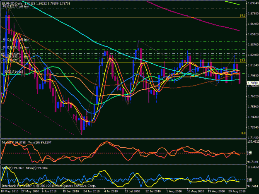Click the 1.79680 price axis label
Image resolution: width=259 pixels, height=194 pixels.
(253, 76)
